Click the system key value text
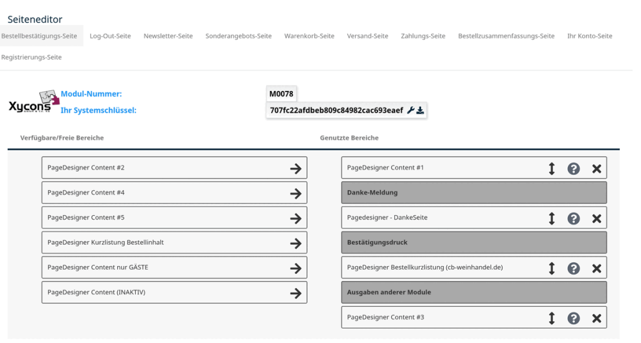Image resolution: width=641 pixels, height=343 pixels. [337, 110]
